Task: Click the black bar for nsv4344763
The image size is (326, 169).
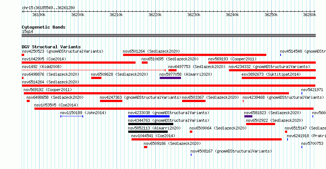Action: pos(151,124)
